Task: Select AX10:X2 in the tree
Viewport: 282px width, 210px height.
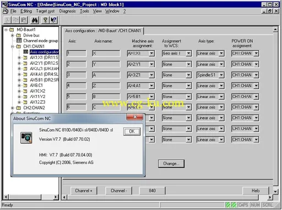Action: (37, 91)
